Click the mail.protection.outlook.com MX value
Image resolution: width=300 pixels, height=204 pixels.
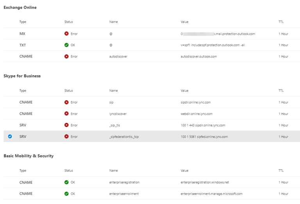[218, 34]
